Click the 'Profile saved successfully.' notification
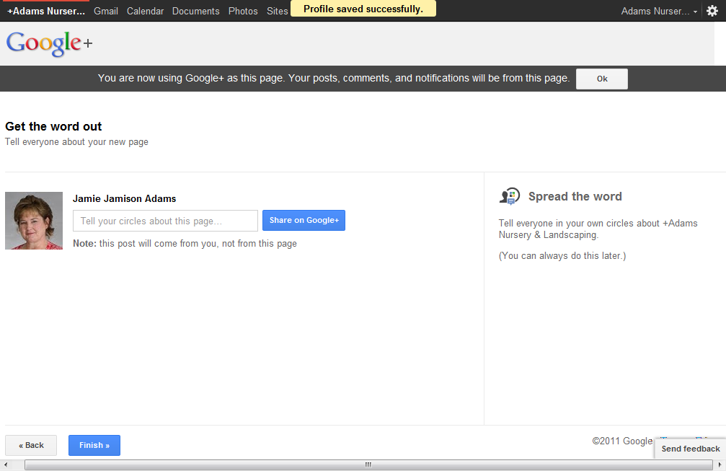The width and height of the screenshot is (726, 471). click(x=363, y=9)
